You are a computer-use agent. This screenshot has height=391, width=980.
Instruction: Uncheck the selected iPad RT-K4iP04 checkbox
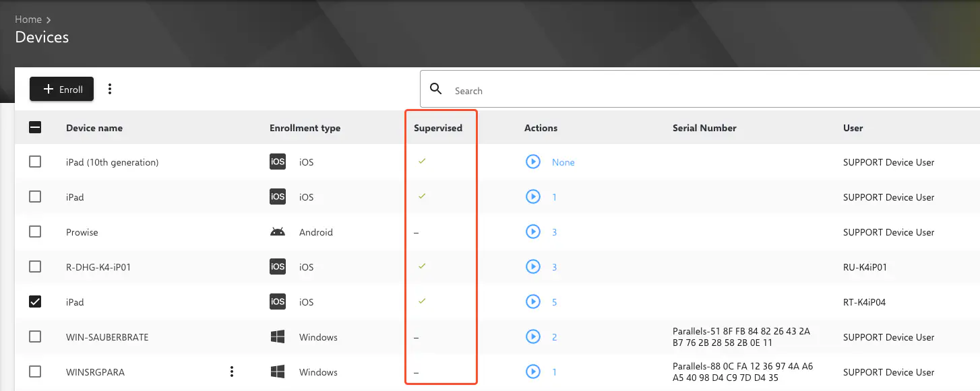coord(35,302)
